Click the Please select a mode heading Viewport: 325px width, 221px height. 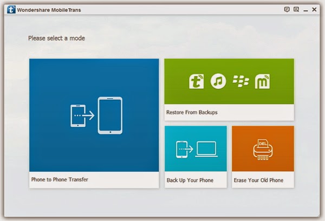(56, 38)
